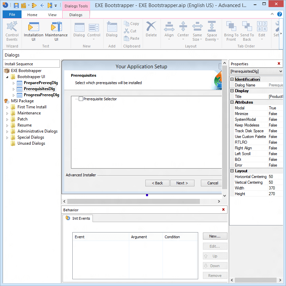This screenshot has width=286, height=286.
Task: Click the Next > button
Action: click(x=182, y=183)
